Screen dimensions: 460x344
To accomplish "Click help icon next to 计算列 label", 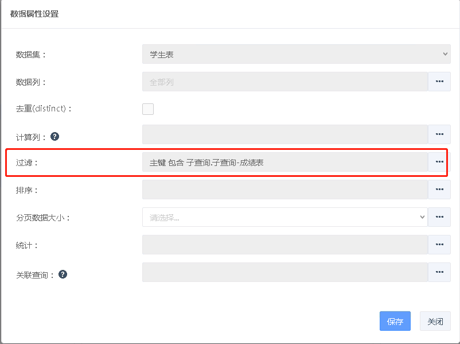I will click(x=55, y=137).
